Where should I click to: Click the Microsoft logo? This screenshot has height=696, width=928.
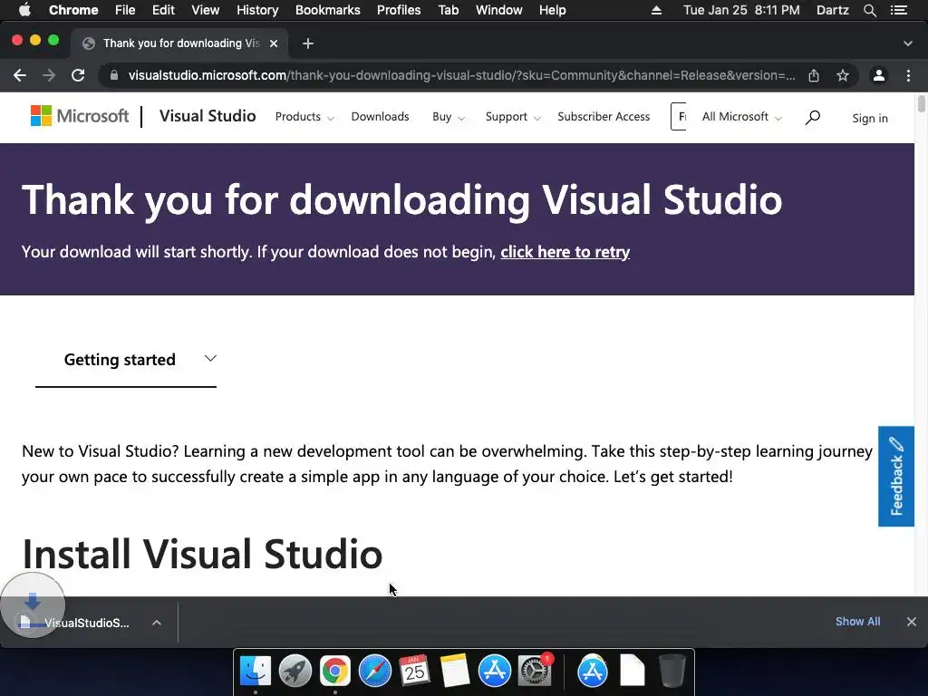pyautogui.click(x=80, y=116)
